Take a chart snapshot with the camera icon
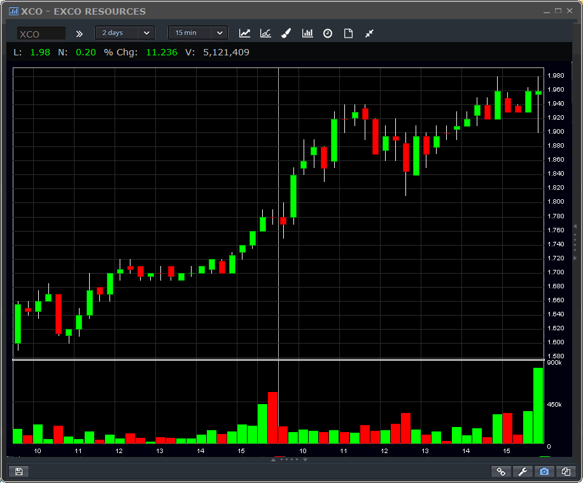Image resolution: width=583 pixels, height=483 pixels. [x=544, y=471]
